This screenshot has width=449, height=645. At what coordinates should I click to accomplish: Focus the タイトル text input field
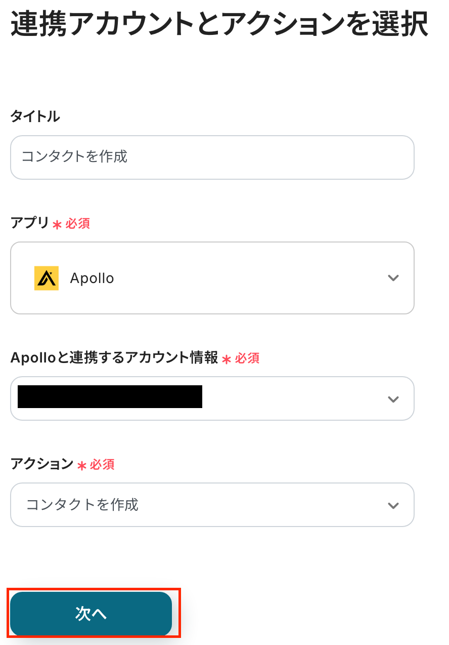[x=212, y=157]
